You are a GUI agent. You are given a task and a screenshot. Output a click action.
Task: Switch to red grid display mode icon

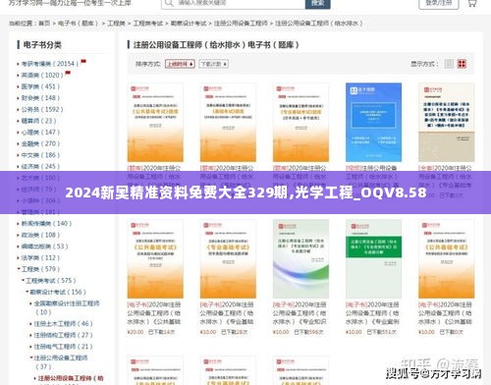pos(462,64)
